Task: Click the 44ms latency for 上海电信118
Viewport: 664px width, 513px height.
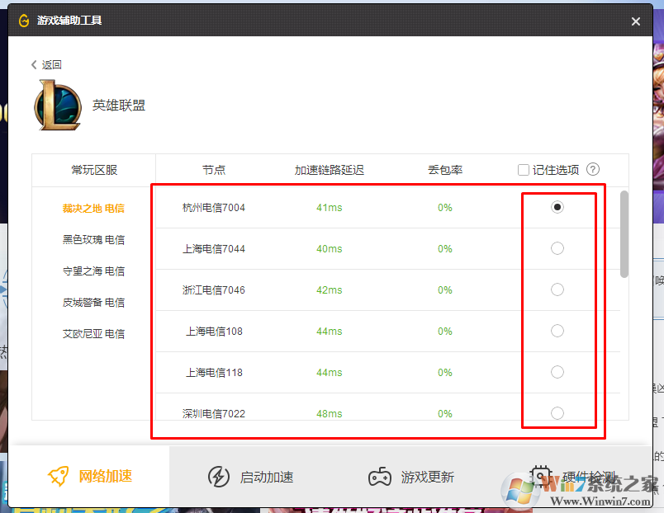Action: tap(329, 373)
